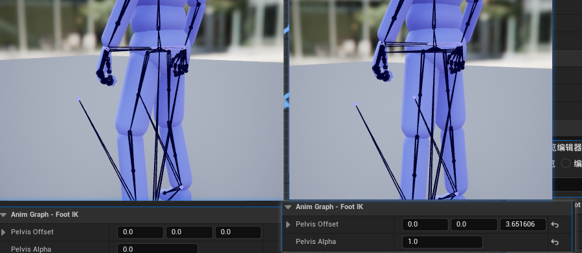Click the Pelvis Alpha label in right-hand panel
The image size is (582, 253).
[315, 242]
